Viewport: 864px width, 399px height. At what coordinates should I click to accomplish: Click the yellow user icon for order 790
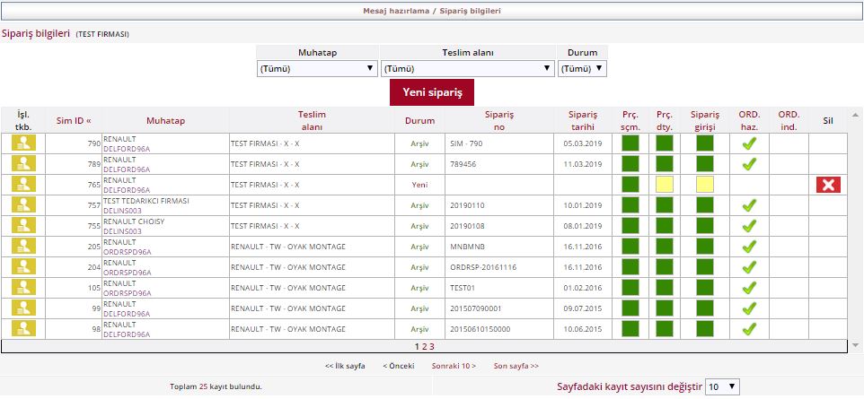pos(23,143)
